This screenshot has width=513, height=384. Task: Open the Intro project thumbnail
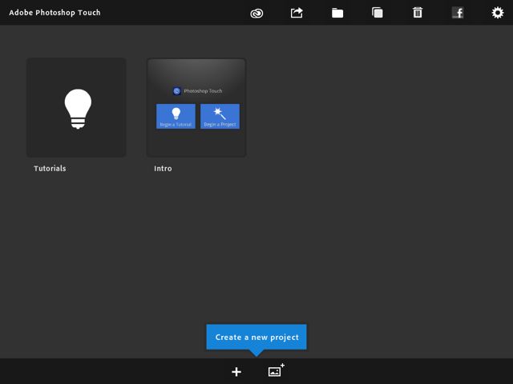point(196,108)
